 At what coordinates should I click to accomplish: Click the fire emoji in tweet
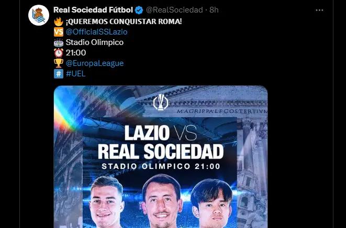tap(59, 21)
